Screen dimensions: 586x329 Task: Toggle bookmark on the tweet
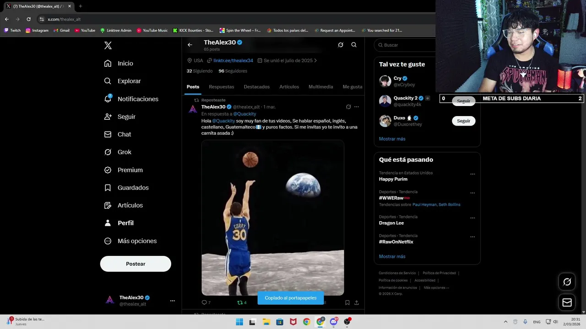pos(347,302)
